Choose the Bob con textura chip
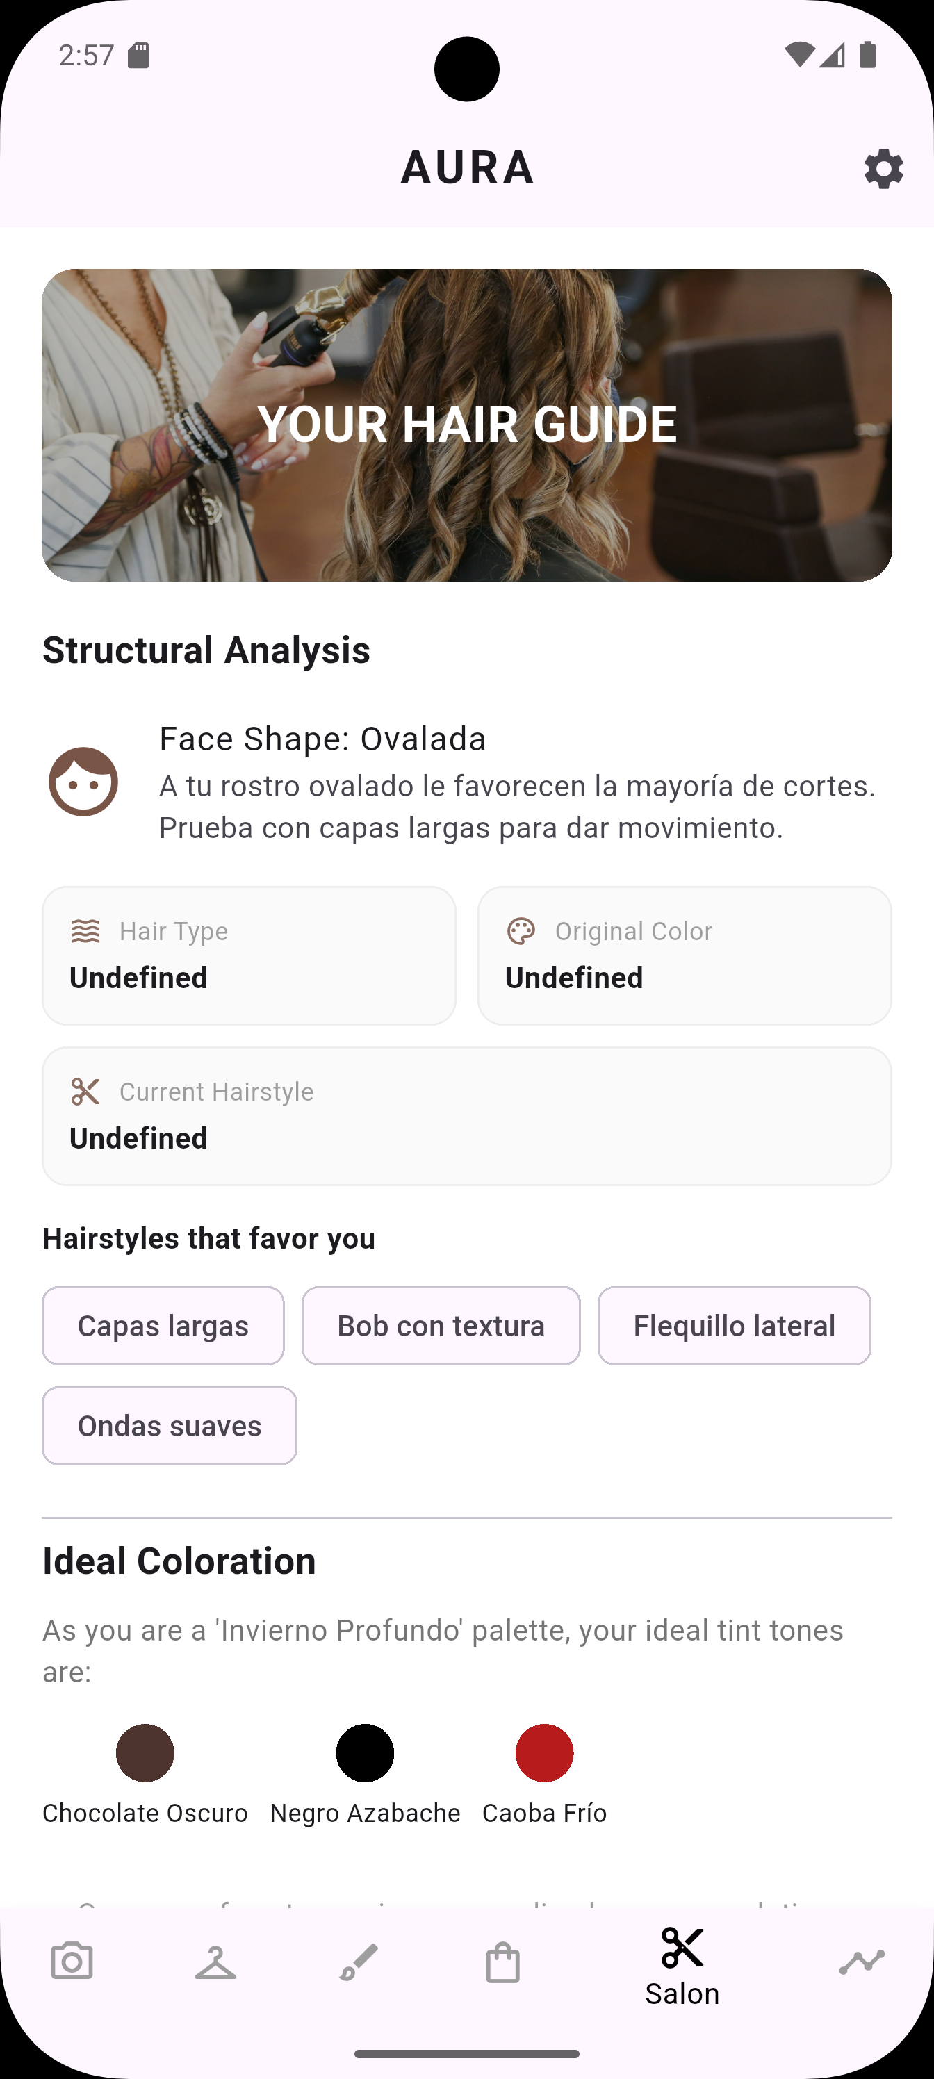The width and height of the screenshot is (934, 2079). (x=441, y=1326)
